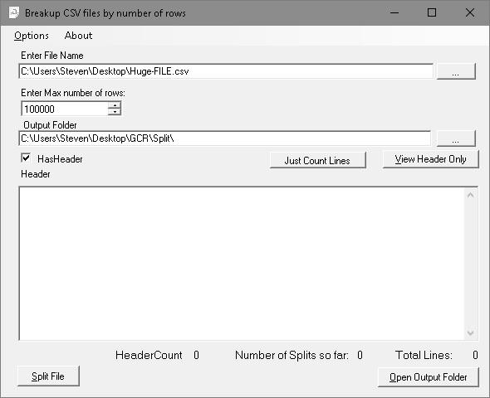Click the Enter File Name input field

[x=226, y=71]
